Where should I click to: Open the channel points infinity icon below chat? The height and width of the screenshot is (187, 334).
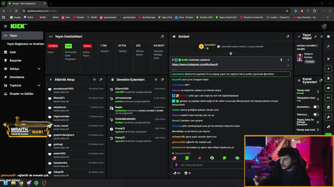[x=177, y=173]
